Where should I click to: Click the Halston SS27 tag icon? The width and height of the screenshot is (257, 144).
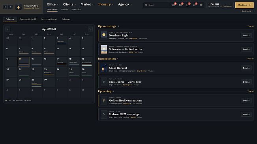[104, 114]
